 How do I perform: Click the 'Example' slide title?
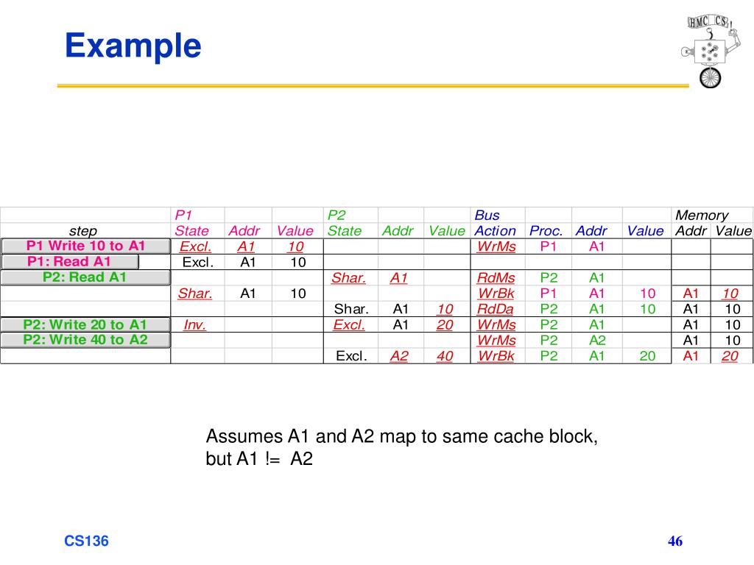[133, 46]
